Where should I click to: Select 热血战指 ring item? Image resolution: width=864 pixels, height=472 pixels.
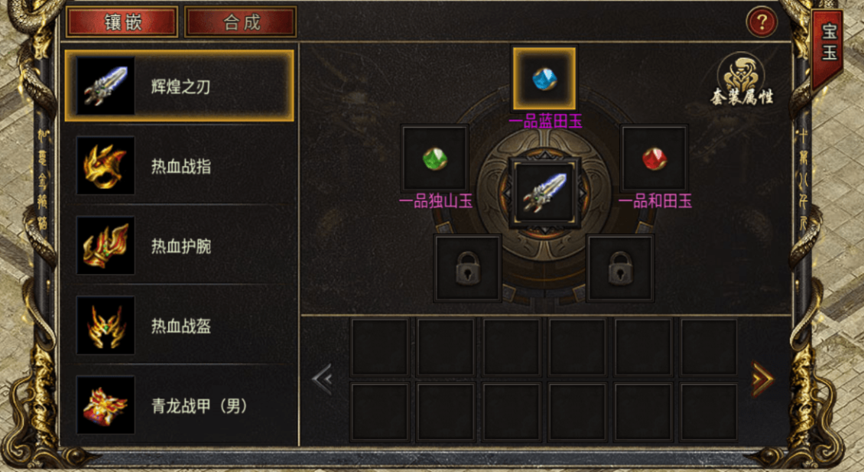point(180,165)
